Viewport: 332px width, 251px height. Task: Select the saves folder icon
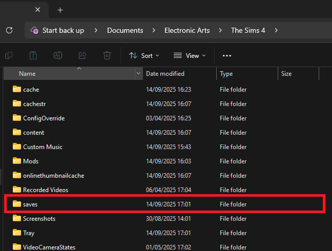[17, 204]
